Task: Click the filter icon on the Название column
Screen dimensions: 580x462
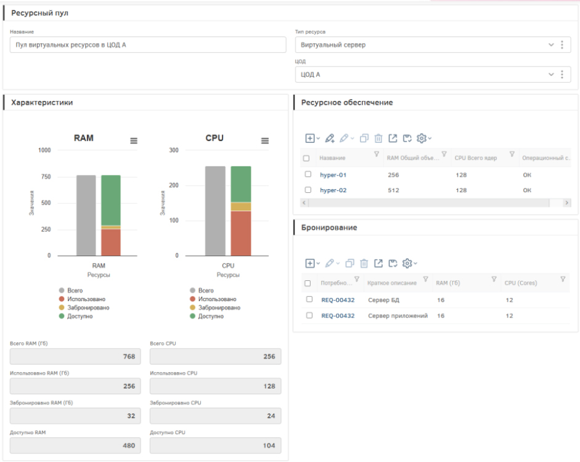Action: [x=377, y=155]
